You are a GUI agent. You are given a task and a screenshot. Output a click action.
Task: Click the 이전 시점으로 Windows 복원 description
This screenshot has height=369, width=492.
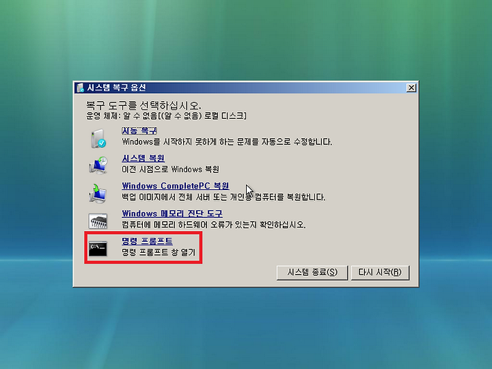click(170, 169)
